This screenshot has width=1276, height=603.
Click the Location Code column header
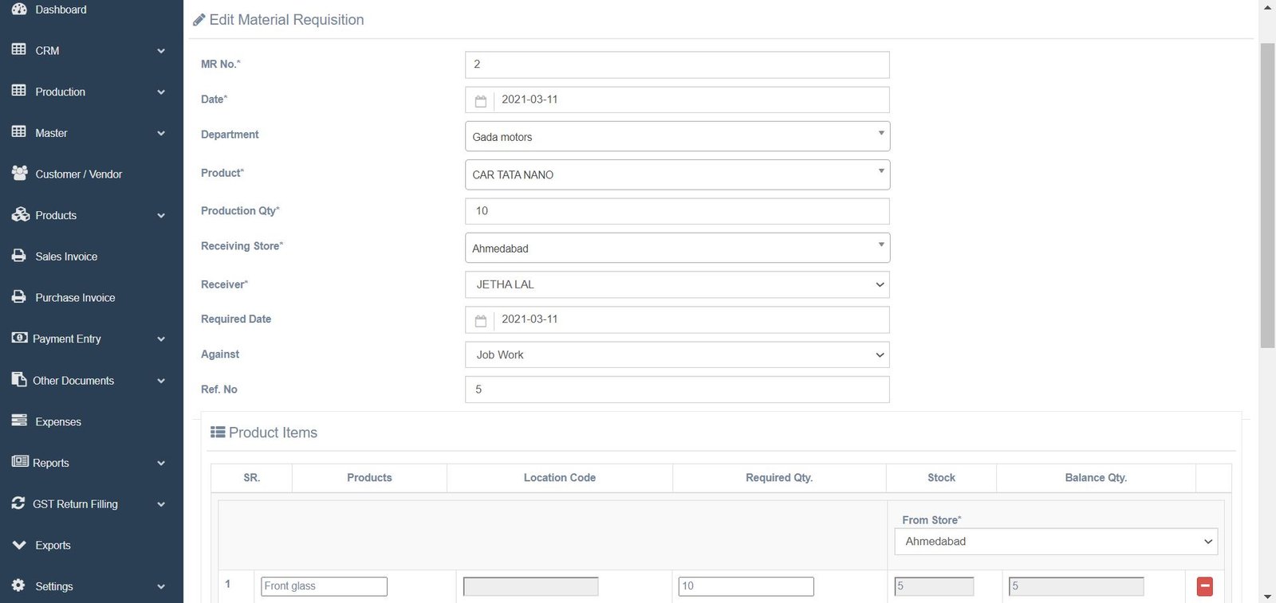pyautogui.click(x=560, y=478)
